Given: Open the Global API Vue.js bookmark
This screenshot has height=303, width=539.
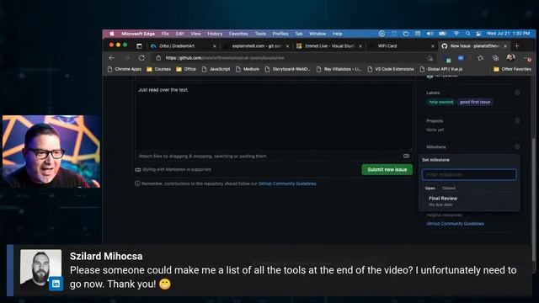Looking at the screenshot, I should click(x=441, y=69).
